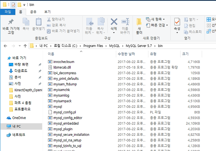Image resolution: width=216 pixels, height=151 pixels.
Task: Click the new folder quick access toolbar icon
Action: [x=19, y=5]
